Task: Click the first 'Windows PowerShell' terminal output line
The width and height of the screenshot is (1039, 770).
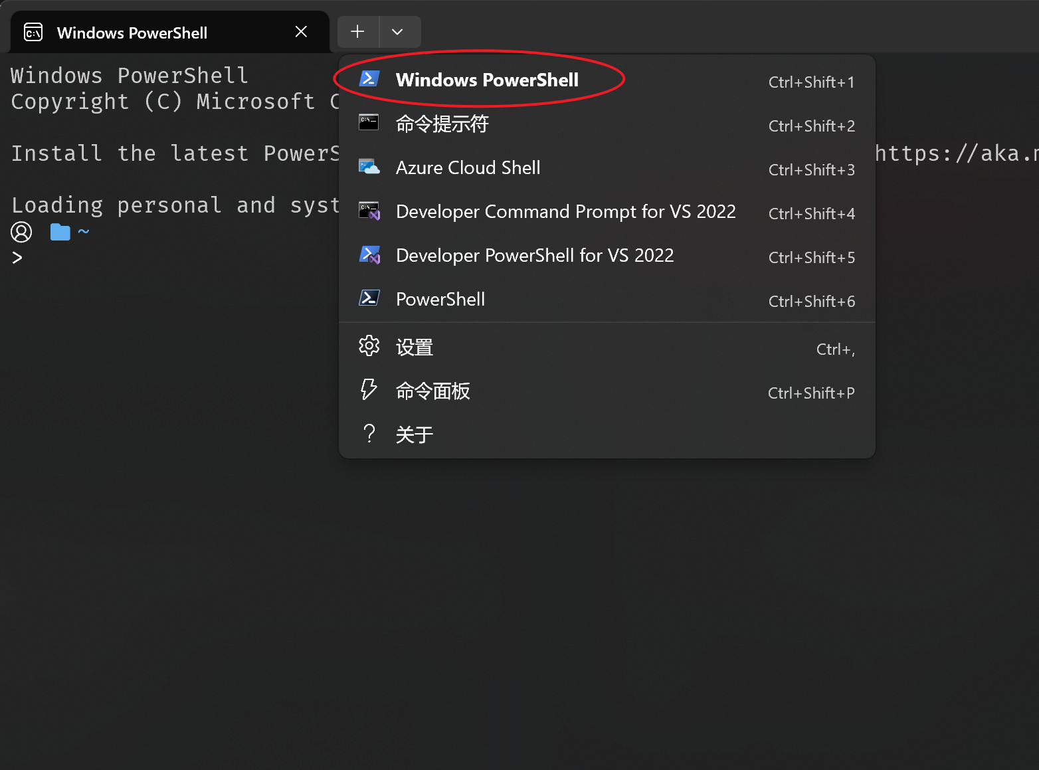Action: (x=130, y=76)
